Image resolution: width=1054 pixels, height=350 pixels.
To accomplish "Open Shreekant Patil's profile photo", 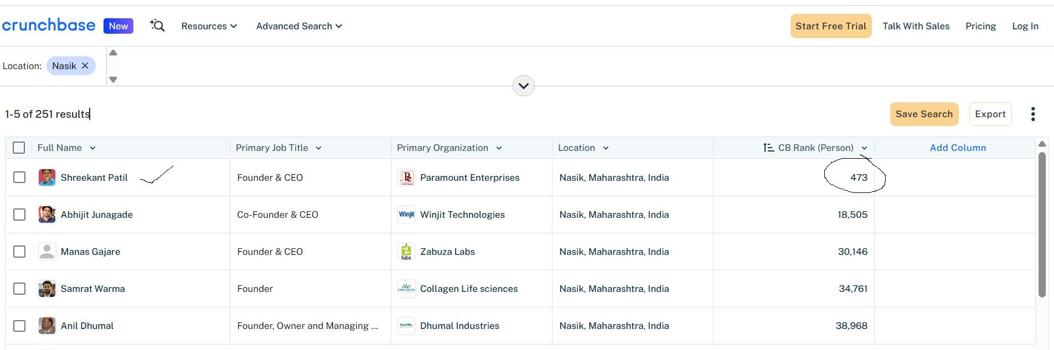I will (47, 177).
